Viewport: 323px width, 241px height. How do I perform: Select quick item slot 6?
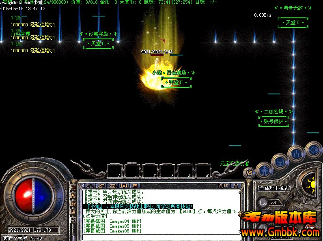coord(203,171)
